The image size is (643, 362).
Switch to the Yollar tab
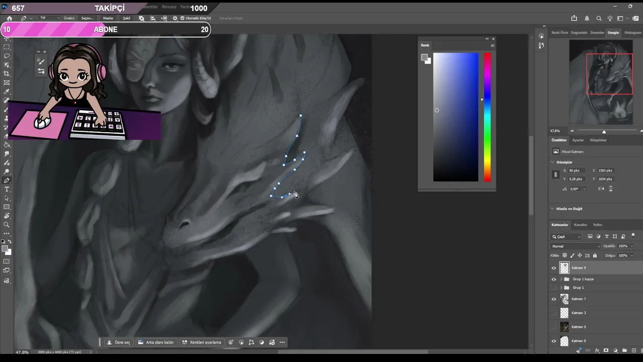pyautogui.click(x=598, y=225)
